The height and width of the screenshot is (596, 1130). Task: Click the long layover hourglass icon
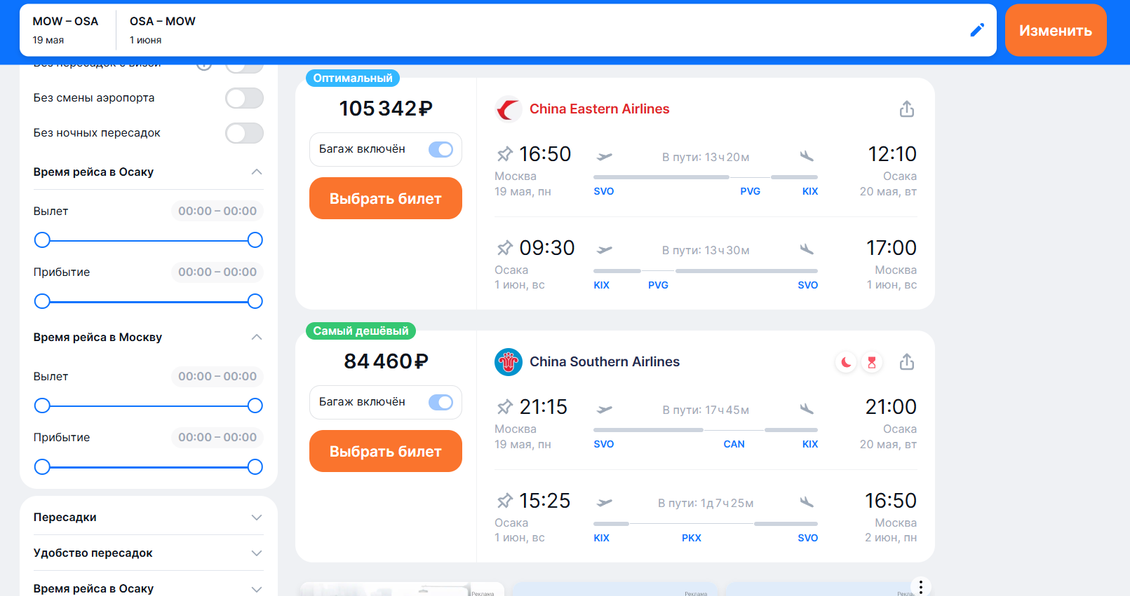[872, 362]
